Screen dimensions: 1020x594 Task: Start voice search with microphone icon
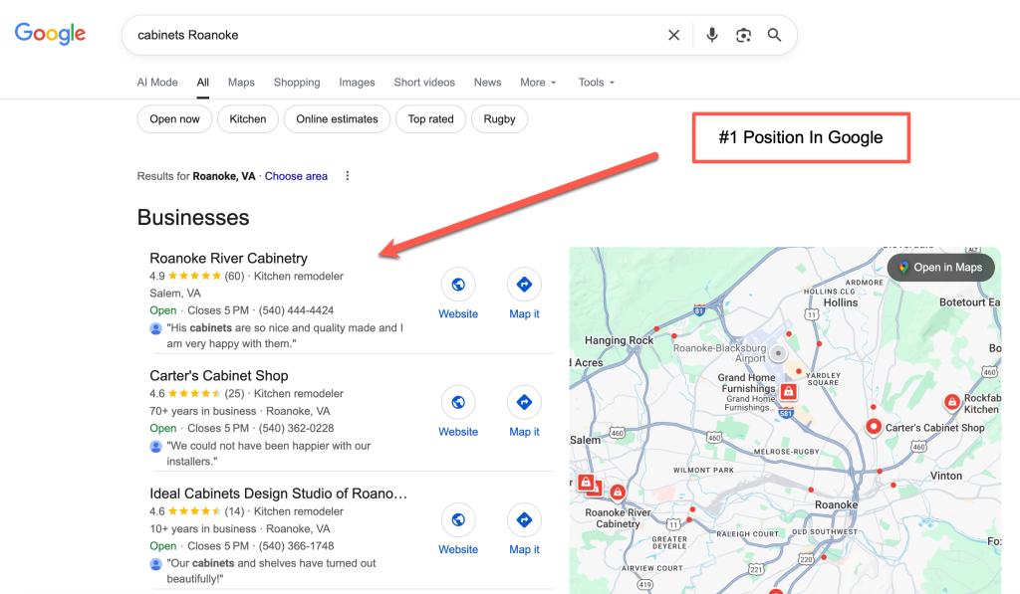point(711,35)
